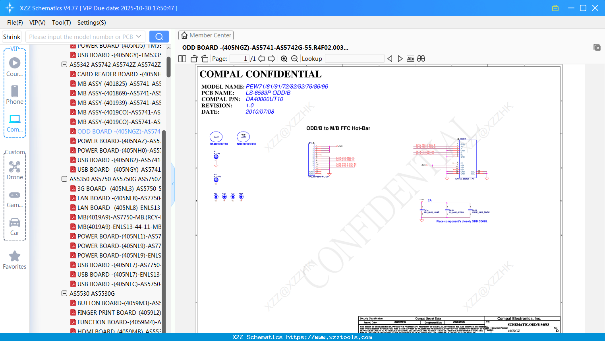Open MB(4019A9)-ENLS13-44-11-MB file
The image size is (605, 341).
[x=116, y=227]
